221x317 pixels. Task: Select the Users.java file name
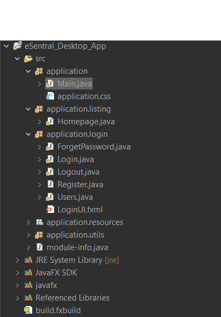point(75,197)
